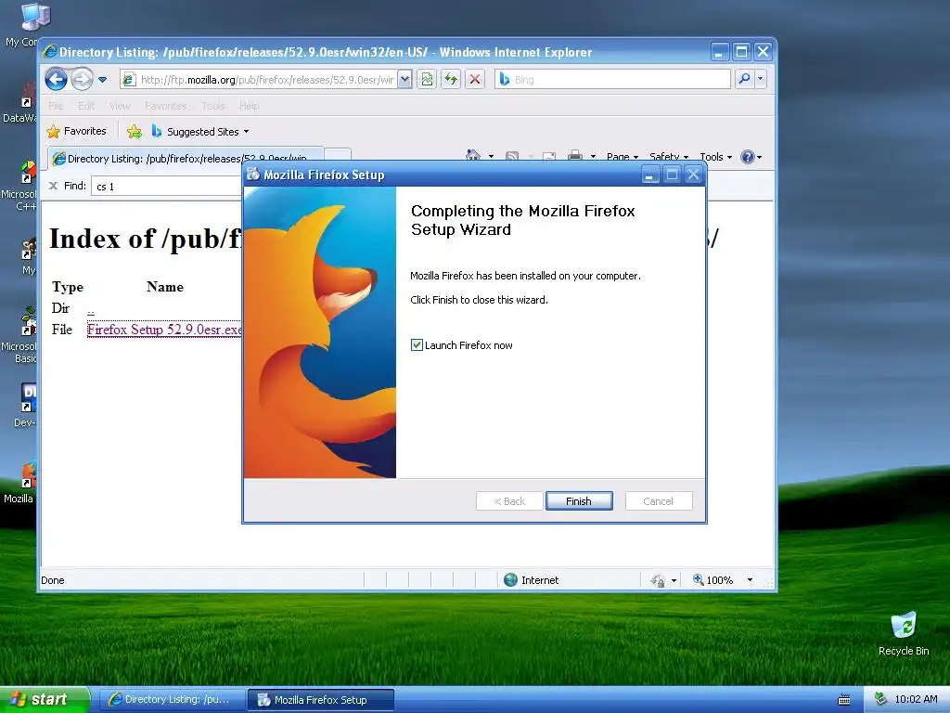Open the File menu in Internet Explorer

pos(56,106)
